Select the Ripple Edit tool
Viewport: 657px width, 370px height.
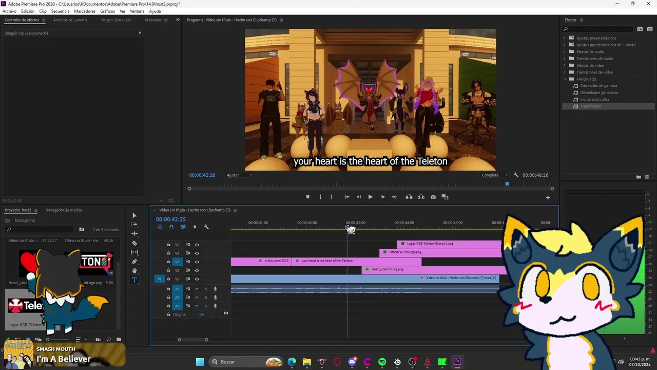click(x=134, y=234)
